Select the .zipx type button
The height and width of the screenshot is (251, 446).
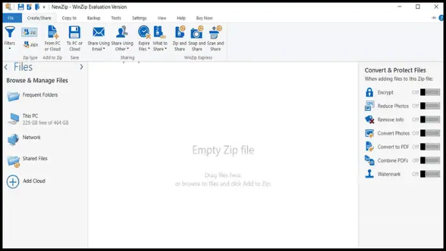click(31, 44)
